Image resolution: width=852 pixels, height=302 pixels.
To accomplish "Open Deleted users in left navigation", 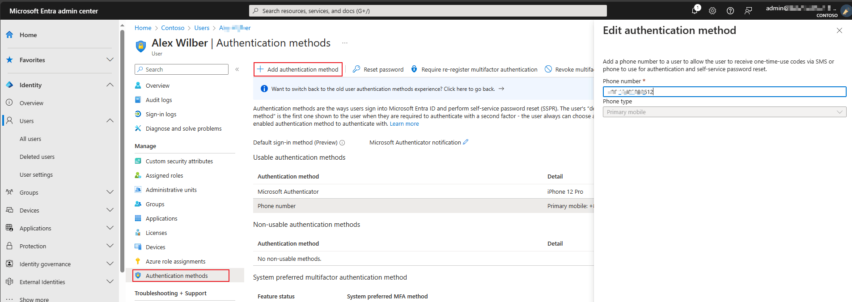I will coord(37,157).
